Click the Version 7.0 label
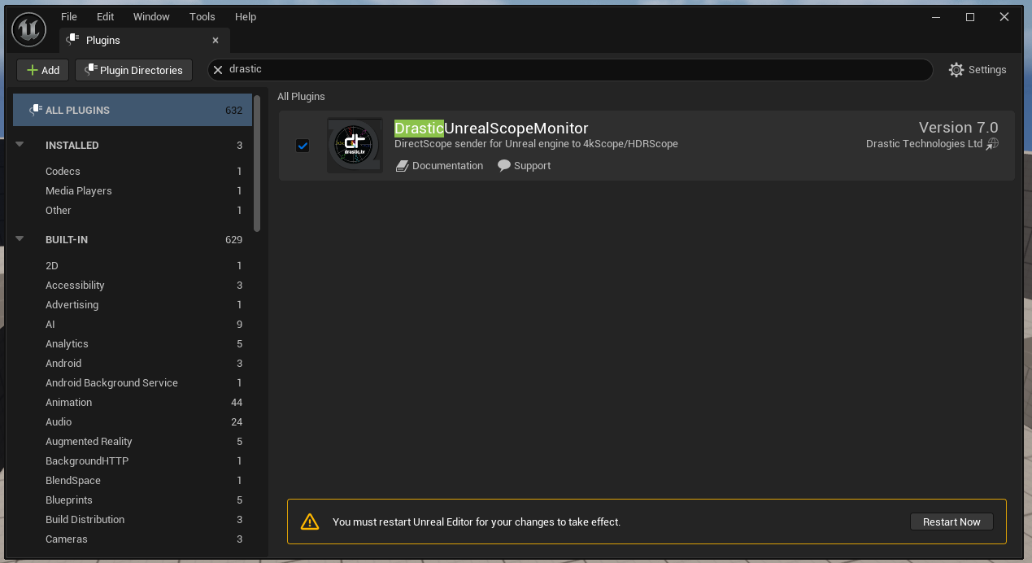Image resolution: width=1032 pixels, height=563 pixels. pos(958,128)
